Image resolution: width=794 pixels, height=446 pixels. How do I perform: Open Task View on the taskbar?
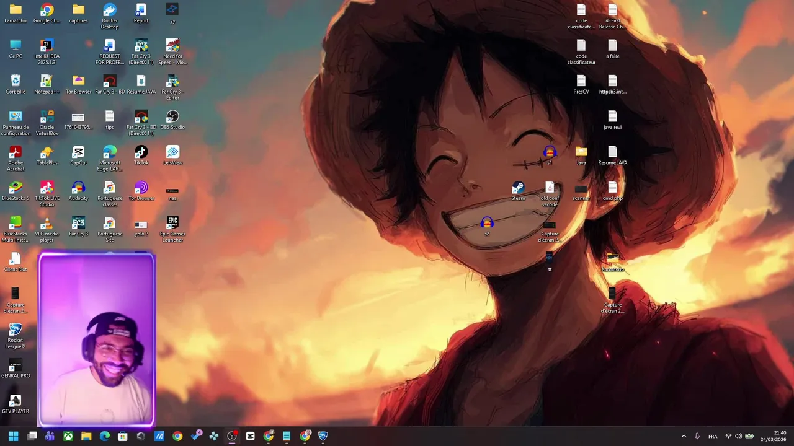32,436
